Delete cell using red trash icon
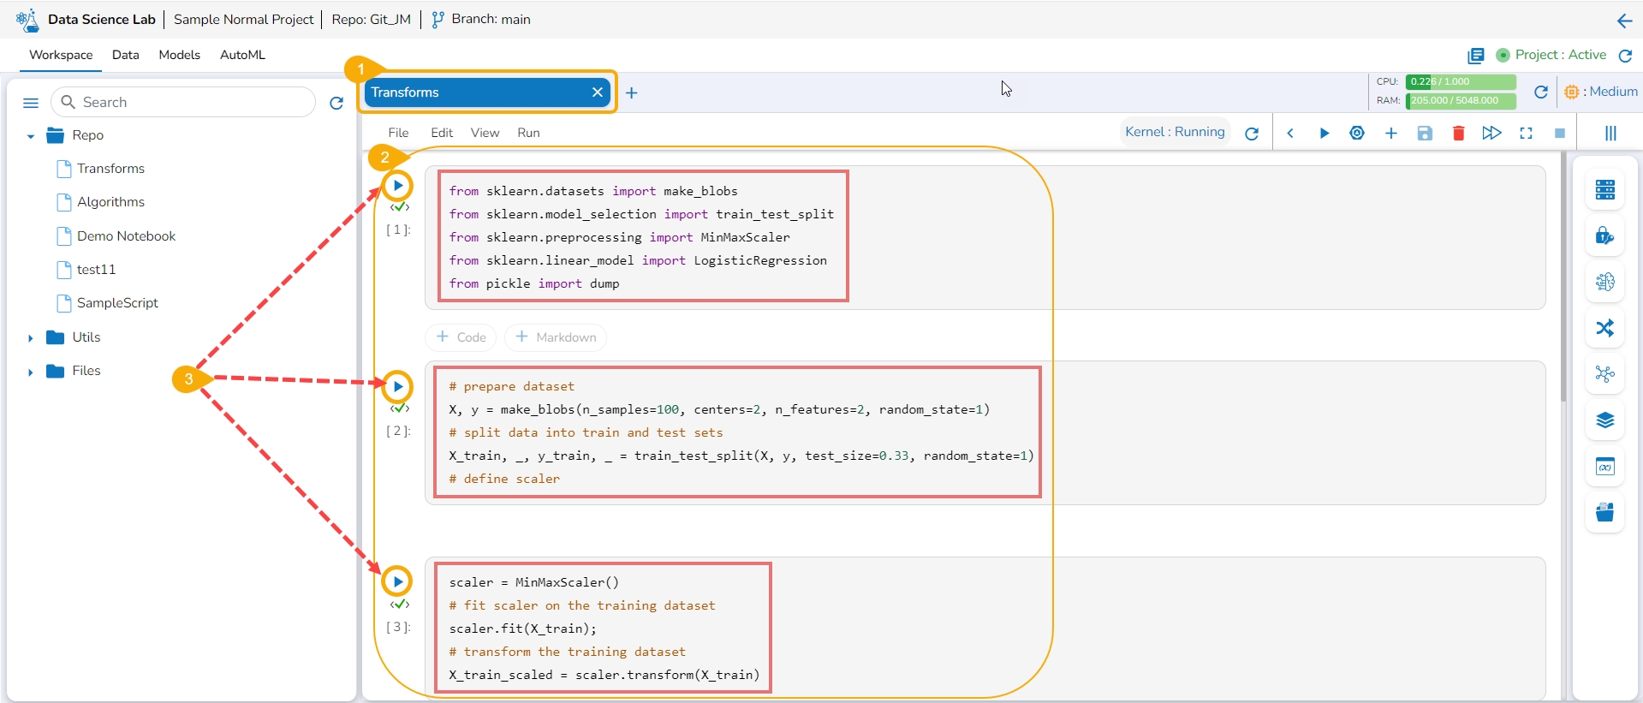This screenshot has width=1643, height=703. tap(1458, 134)
